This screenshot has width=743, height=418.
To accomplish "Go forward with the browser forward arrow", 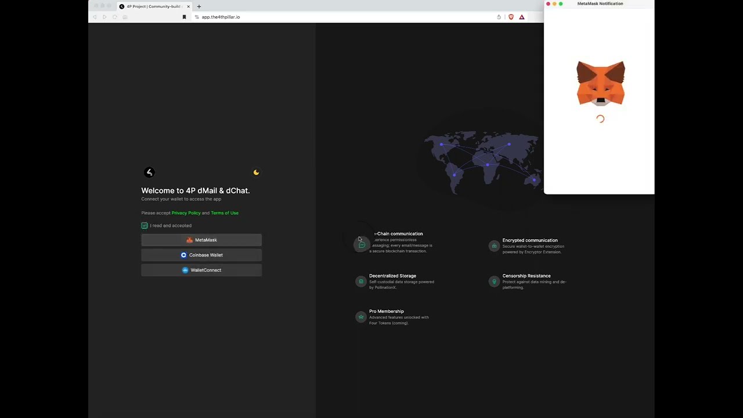I will pyautogui.click(x=104, y=17).
